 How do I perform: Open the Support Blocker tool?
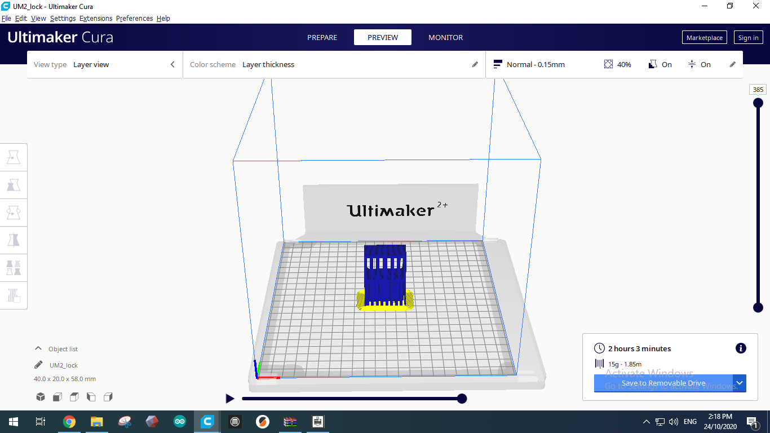(14, 295)
